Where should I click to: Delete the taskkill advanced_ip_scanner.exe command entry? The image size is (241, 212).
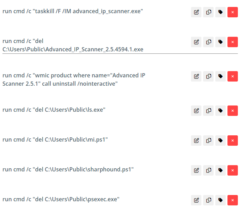[x=233, y=12]
